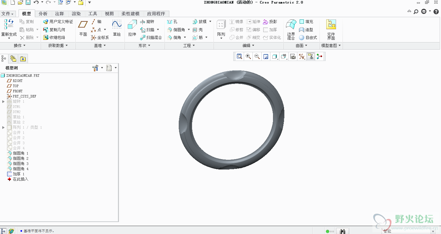Toggle the navigator pane button in status bar

tap(4, 231)
